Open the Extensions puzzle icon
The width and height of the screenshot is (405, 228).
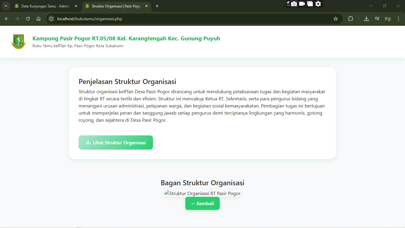(x=350, y=19)
